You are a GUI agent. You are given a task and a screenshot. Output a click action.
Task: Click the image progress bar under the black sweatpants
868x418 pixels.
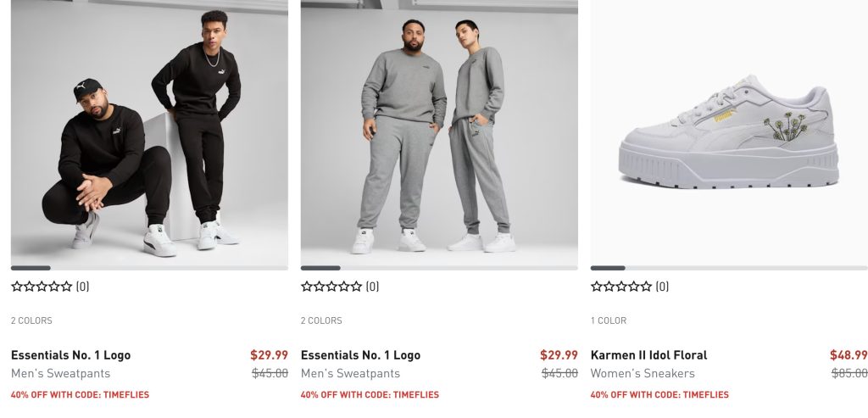[x=149, y=268]
